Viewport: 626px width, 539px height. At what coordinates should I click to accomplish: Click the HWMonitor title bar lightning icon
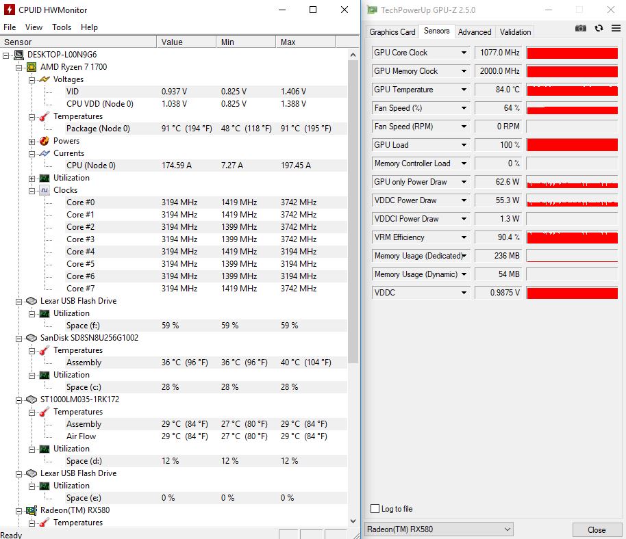[9, 10]
